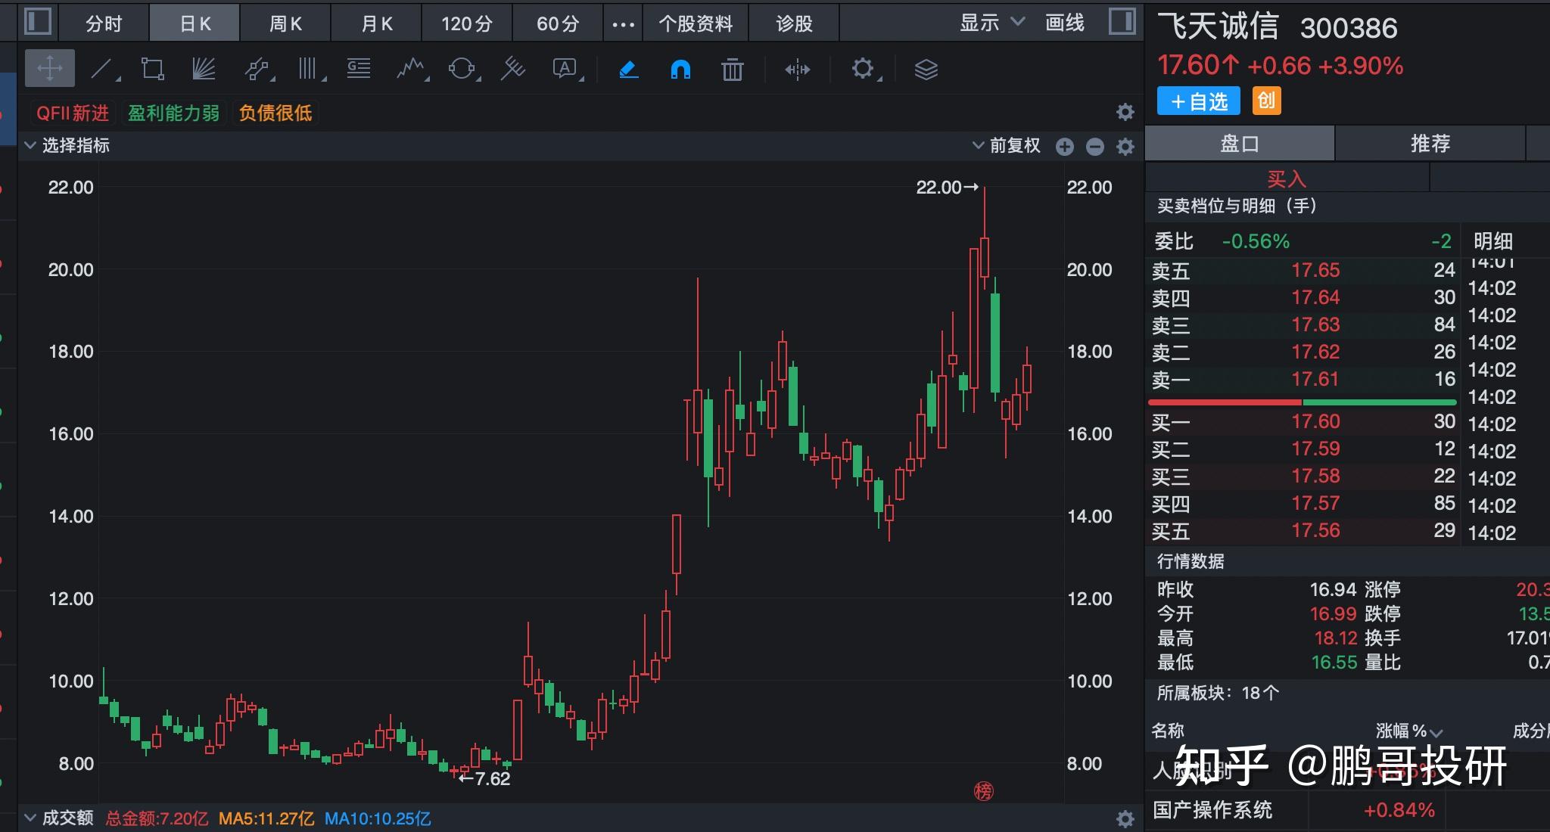Choose the blue pen color tool
Viewport: 1550px width, 832px height.
pyautogui.click(x=629, y=70)
